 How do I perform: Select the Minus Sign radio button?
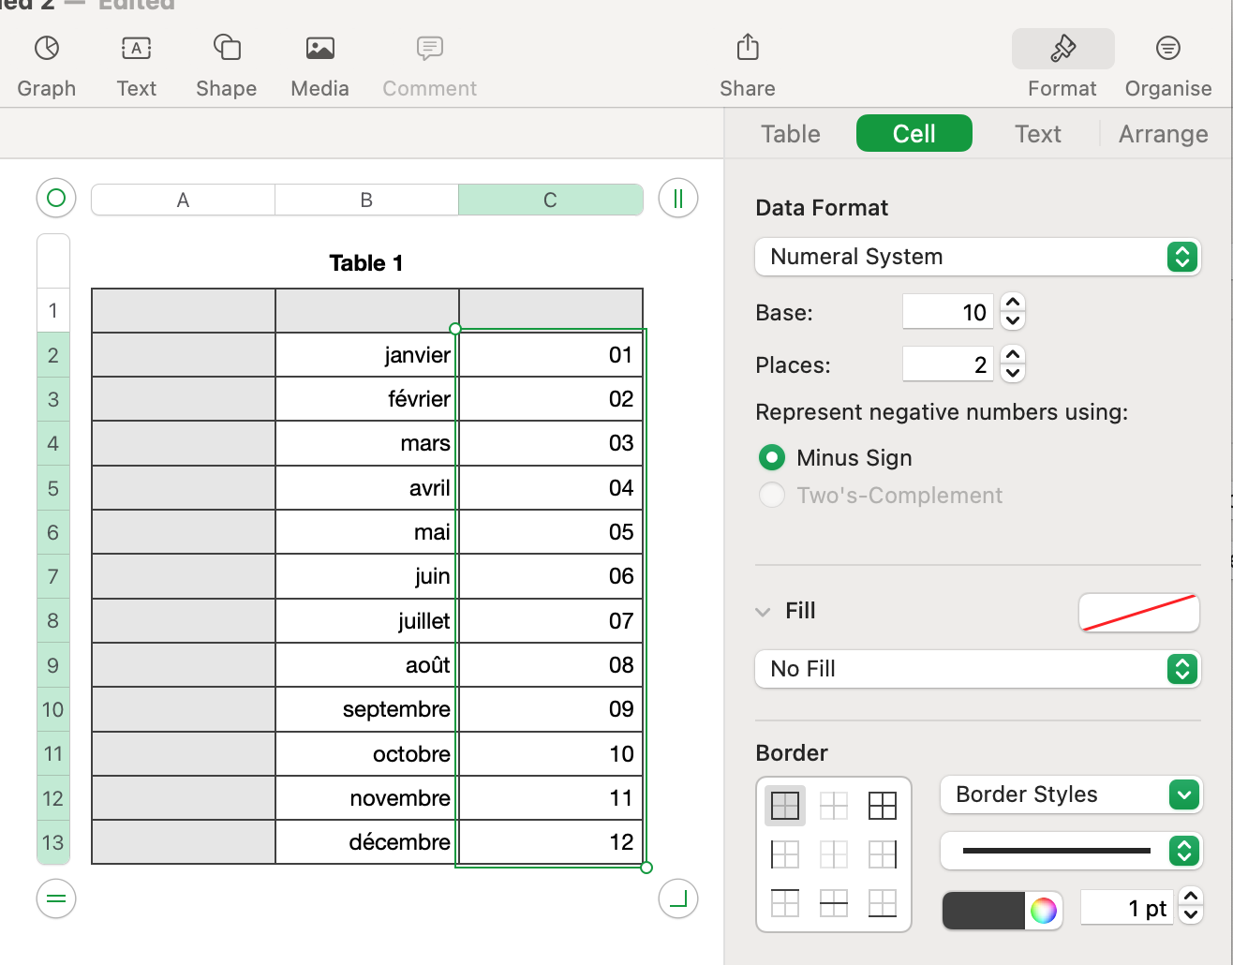click(771, 457)
